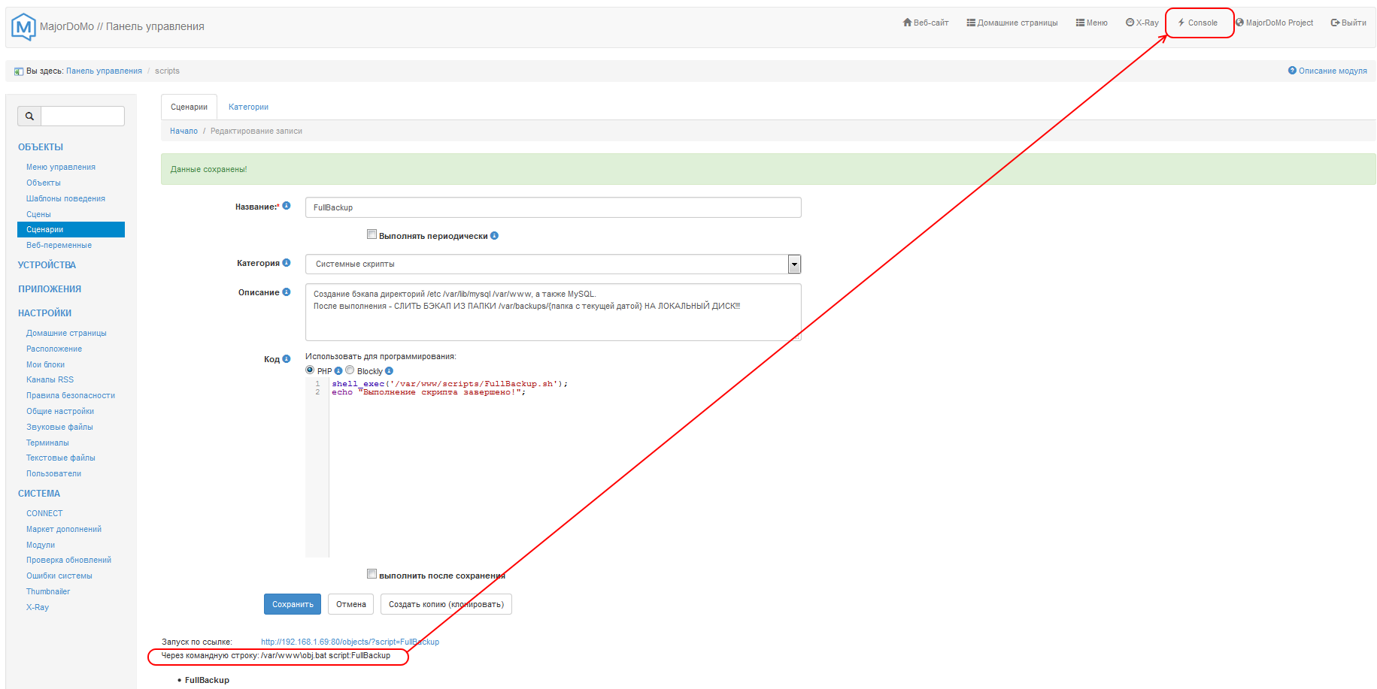Open Маркет дополнений in sidebar
1377x689 pixels.
tap(64, 529)
